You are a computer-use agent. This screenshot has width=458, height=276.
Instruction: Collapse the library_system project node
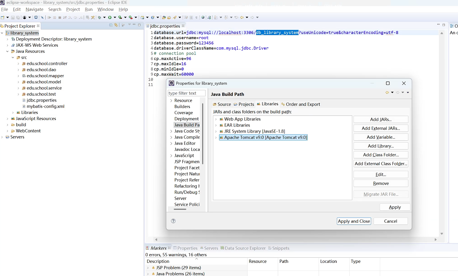point(2,33)
